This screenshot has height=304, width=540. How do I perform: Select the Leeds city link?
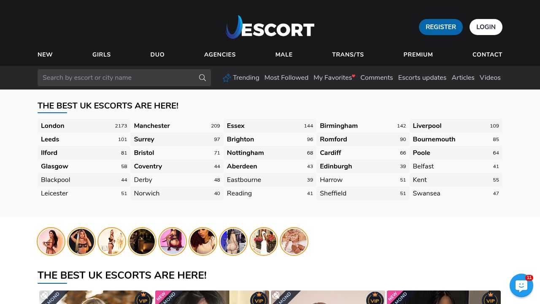pos(84,139)
